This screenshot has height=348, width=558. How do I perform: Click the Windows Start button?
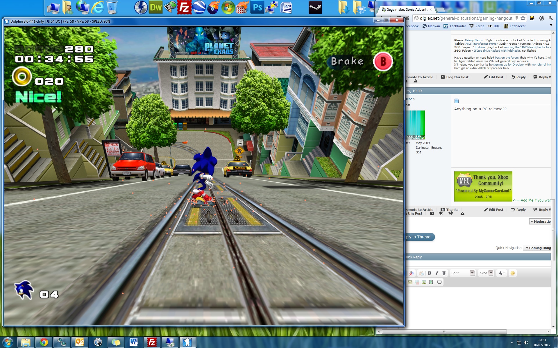click(8, 342)
